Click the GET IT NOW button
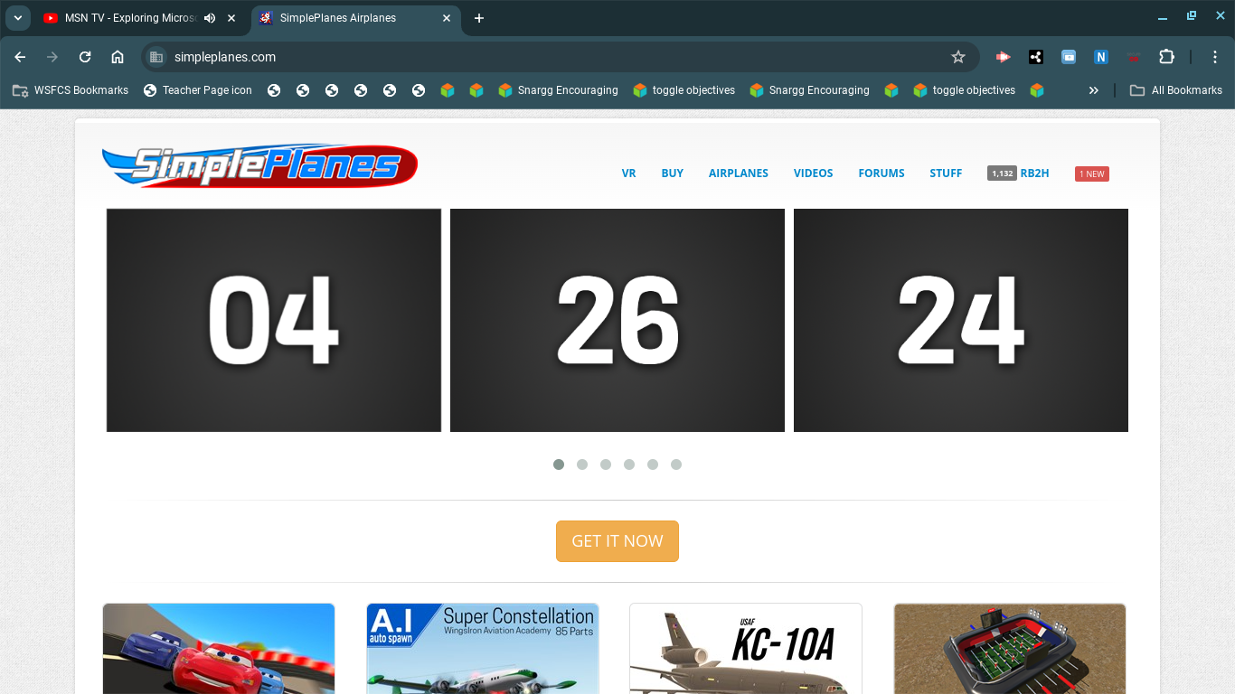 click(617, 541)
